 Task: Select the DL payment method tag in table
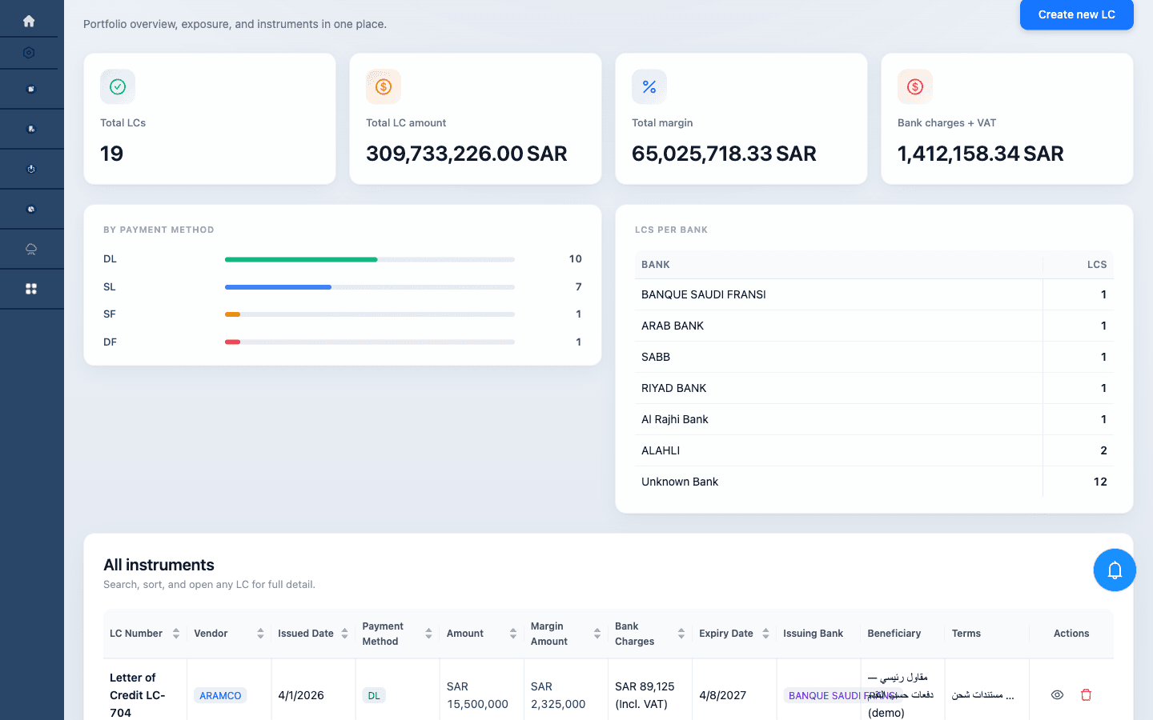tap(374, 695)
